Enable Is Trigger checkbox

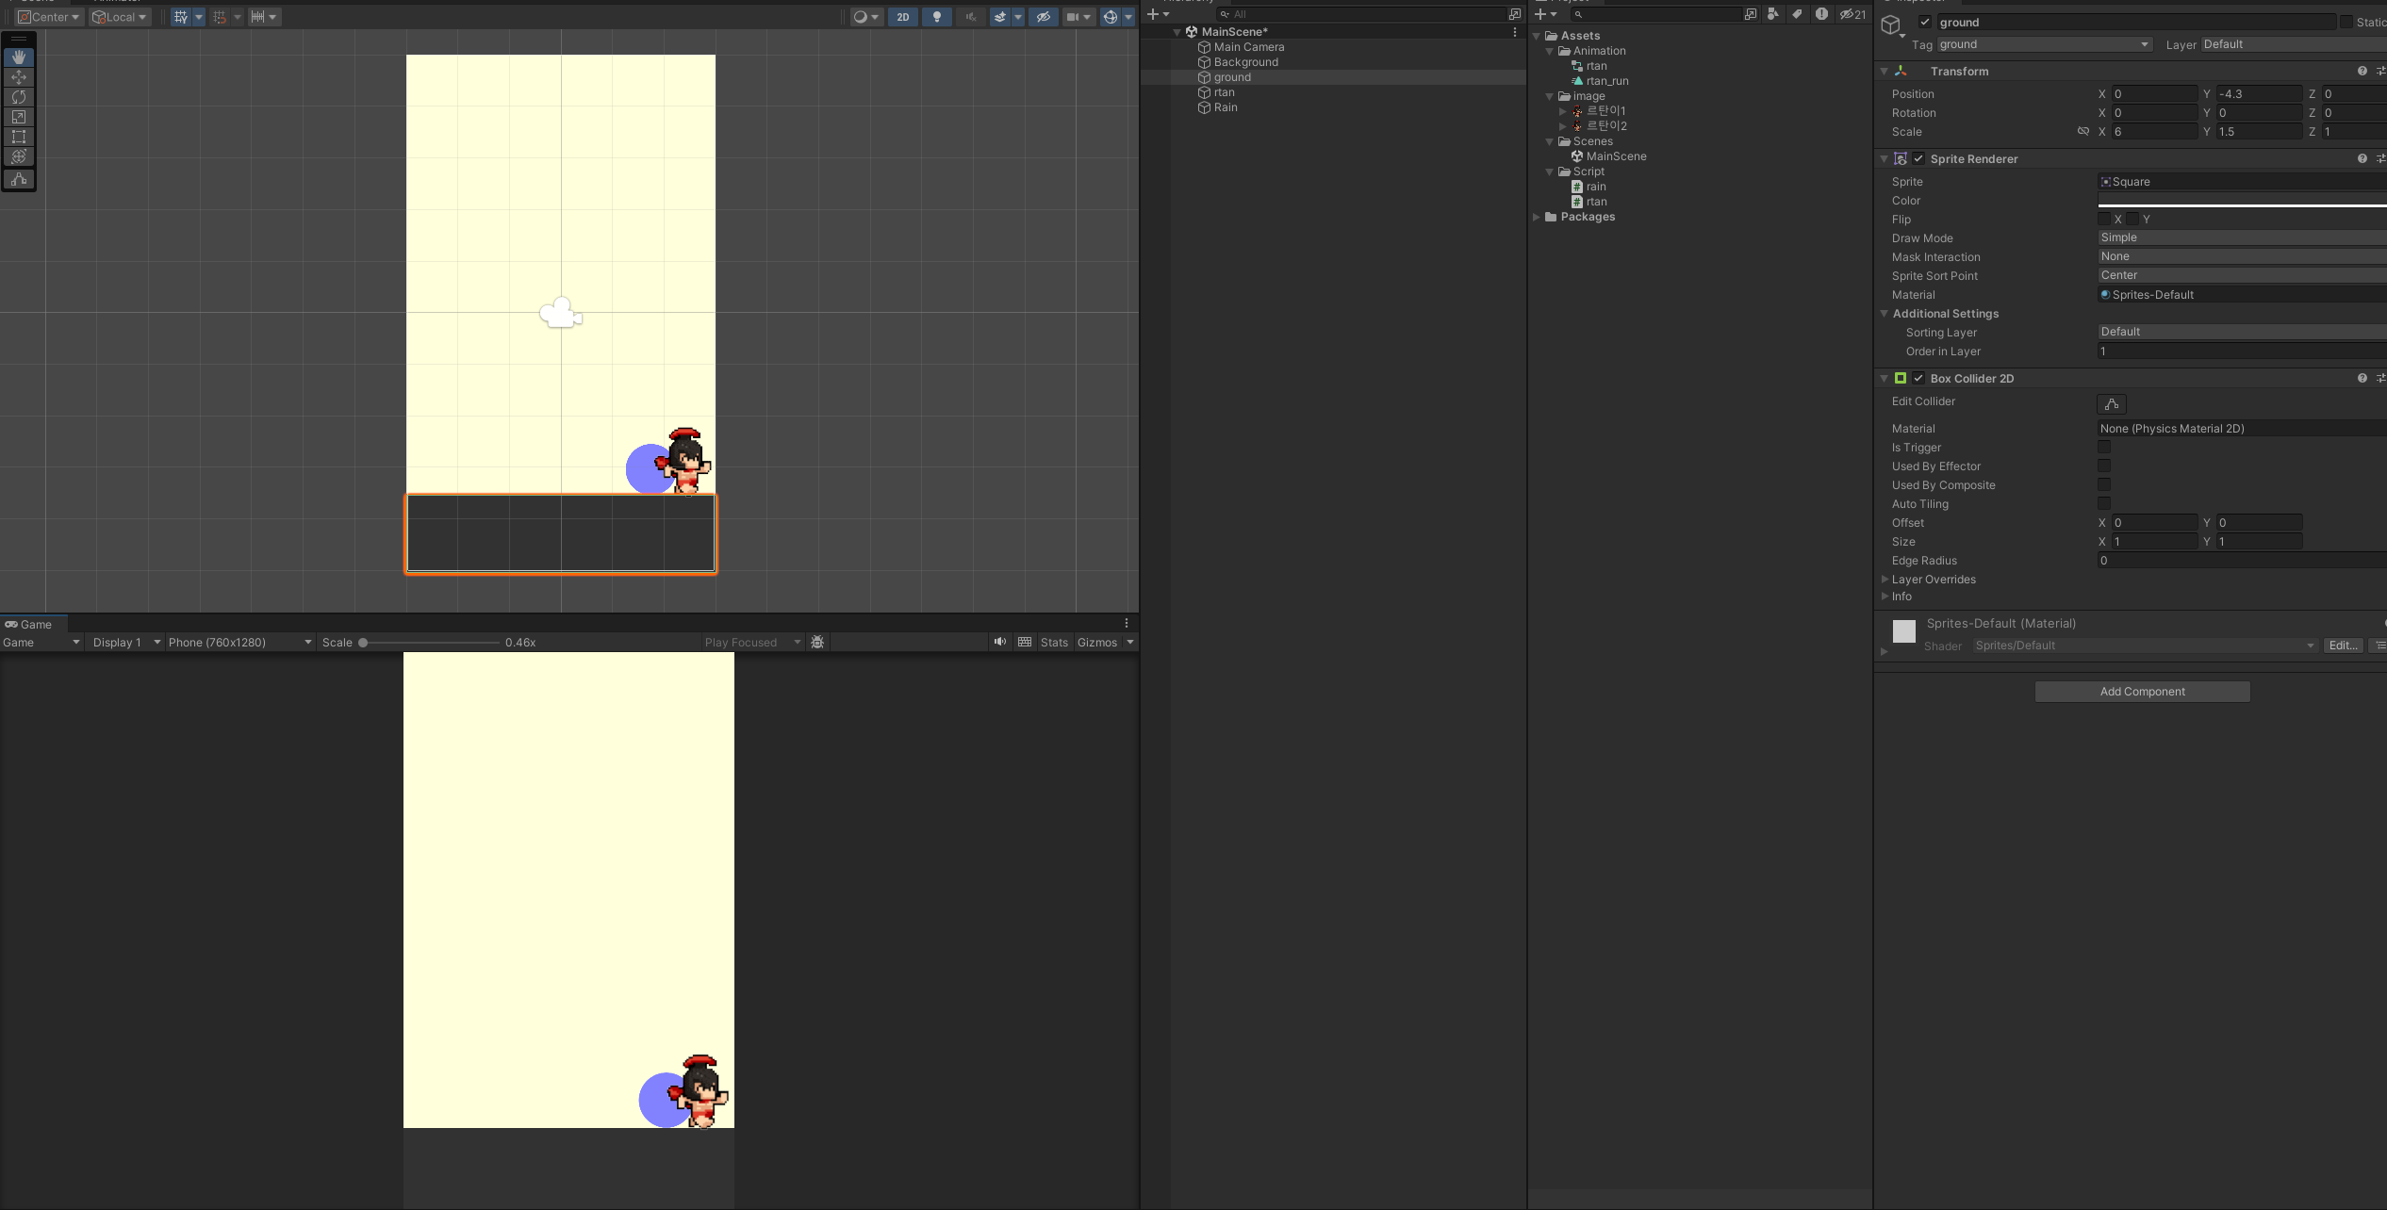2104,448
